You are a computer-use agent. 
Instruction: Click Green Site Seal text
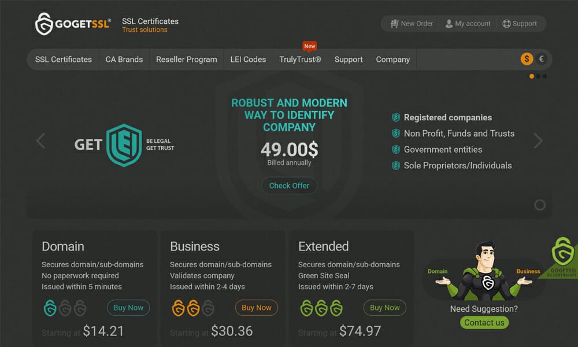pyautogui.click(x=324, y=275)
